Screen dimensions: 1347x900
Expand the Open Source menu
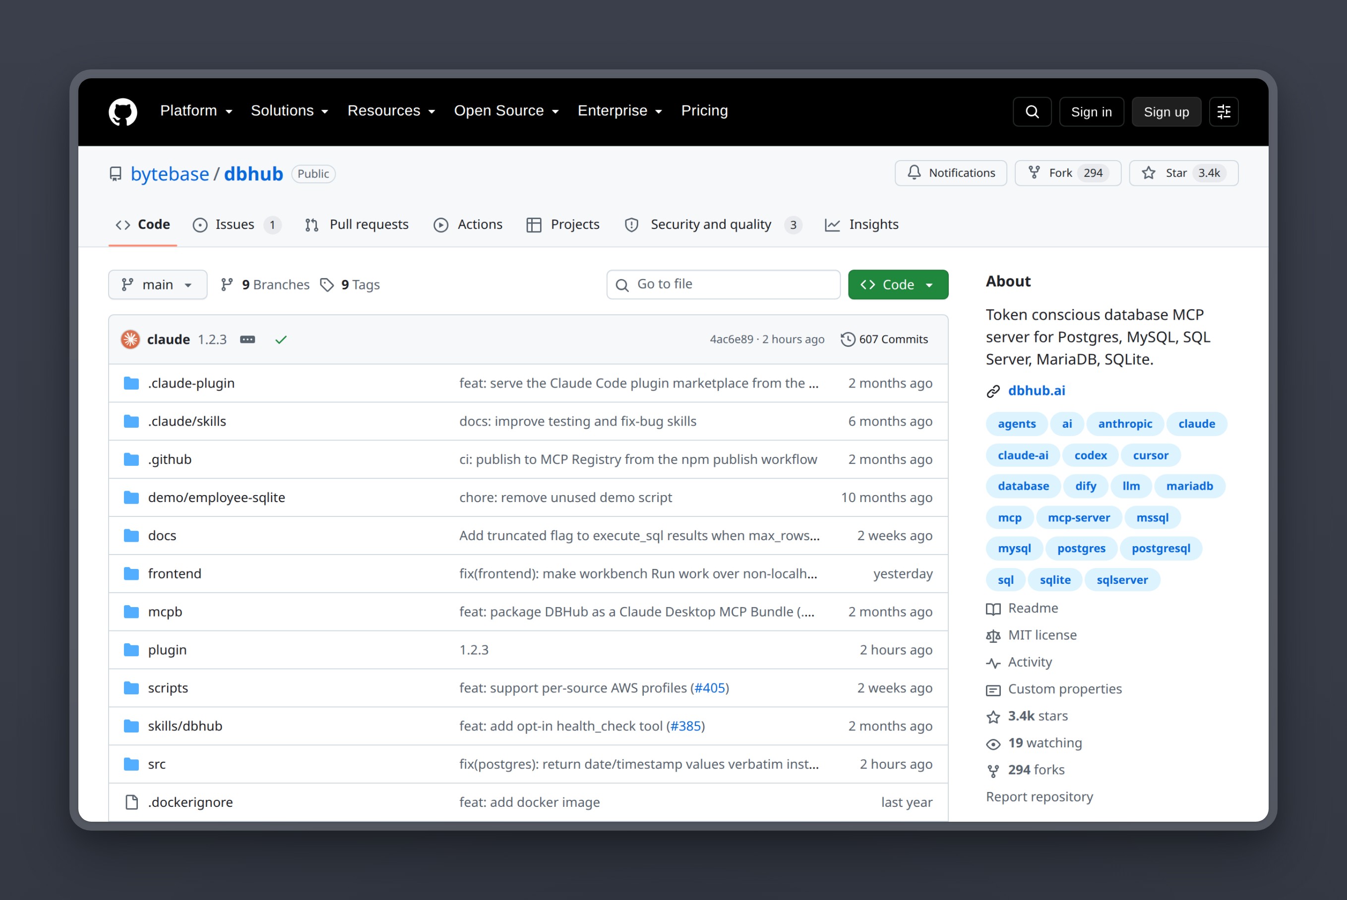pyautogui.click(x=506, y=110)
